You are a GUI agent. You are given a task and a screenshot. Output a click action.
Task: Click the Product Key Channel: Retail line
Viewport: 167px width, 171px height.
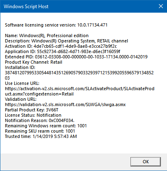[x=34, y=62]
